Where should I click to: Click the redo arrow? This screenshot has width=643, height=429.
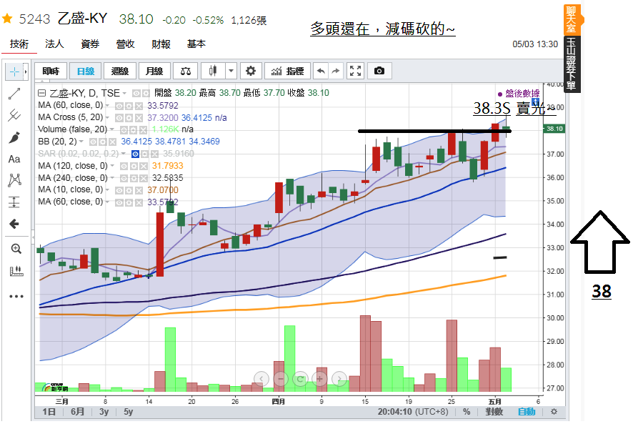coord(336,71)
